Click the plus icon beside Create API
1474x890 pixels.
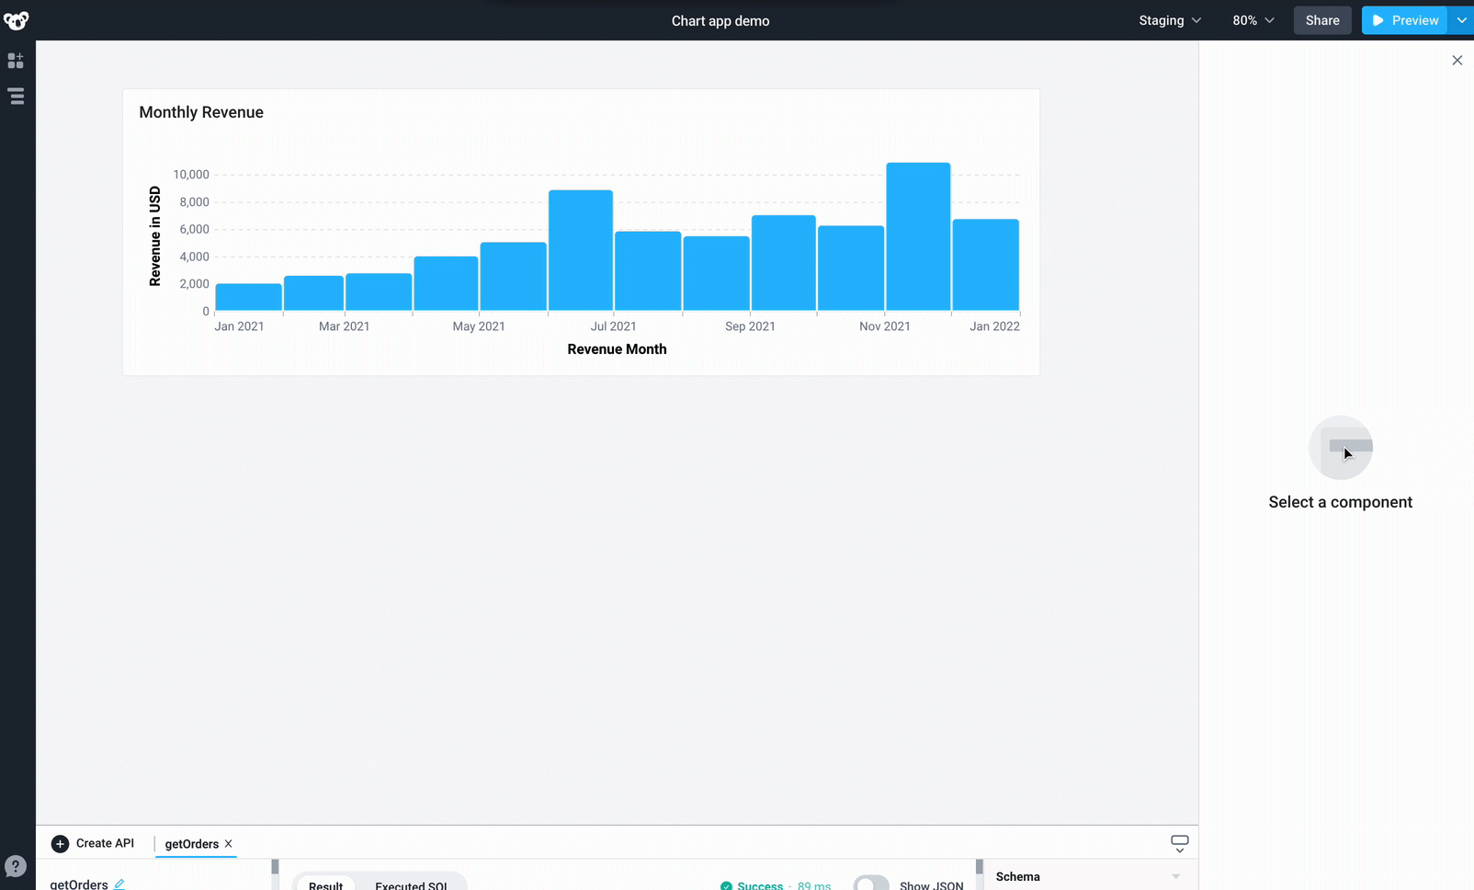[x=60, y=844]
